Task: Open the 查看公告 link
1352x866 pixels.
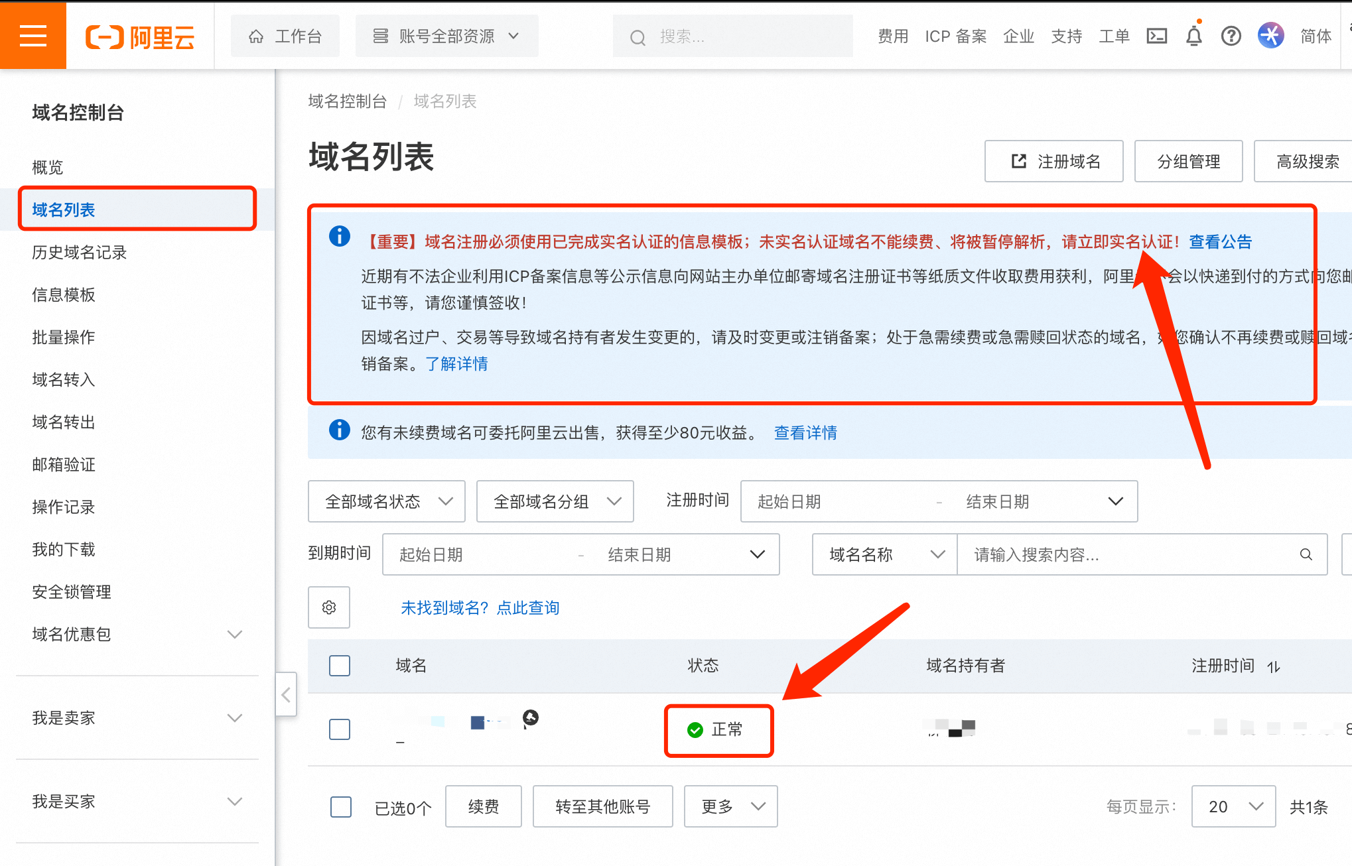Action: pyautogui.click(x=1221, y=241)
